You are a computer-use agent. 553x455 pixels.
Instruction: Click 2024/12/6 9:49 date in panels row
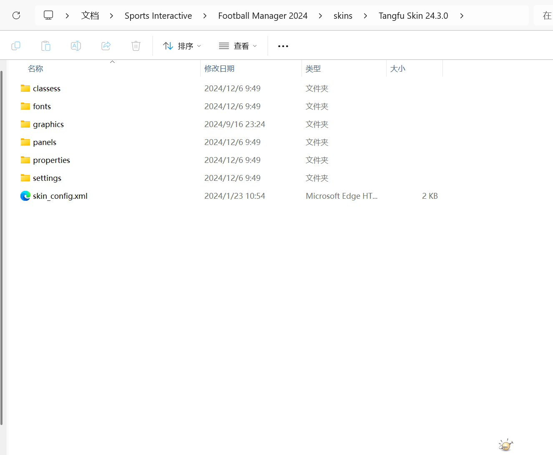(232, 142)
